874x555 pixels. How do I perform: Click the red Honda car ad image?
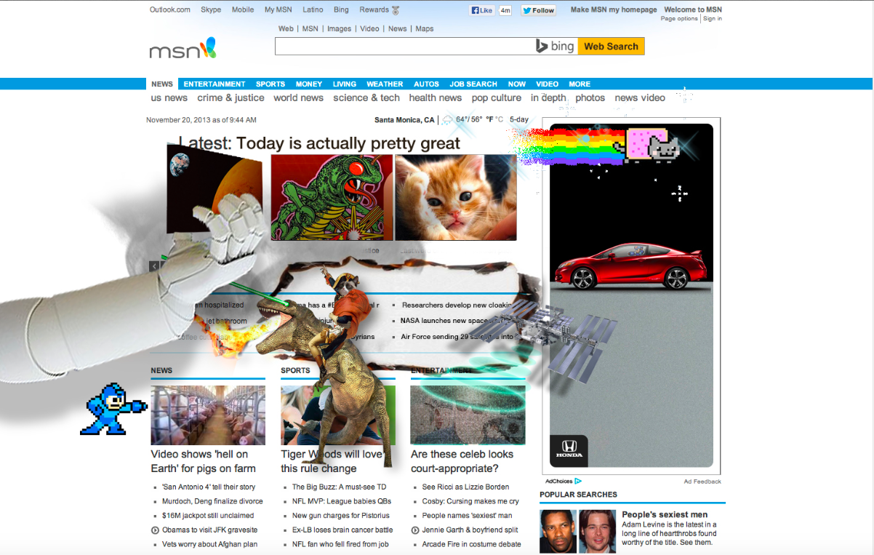630,268
